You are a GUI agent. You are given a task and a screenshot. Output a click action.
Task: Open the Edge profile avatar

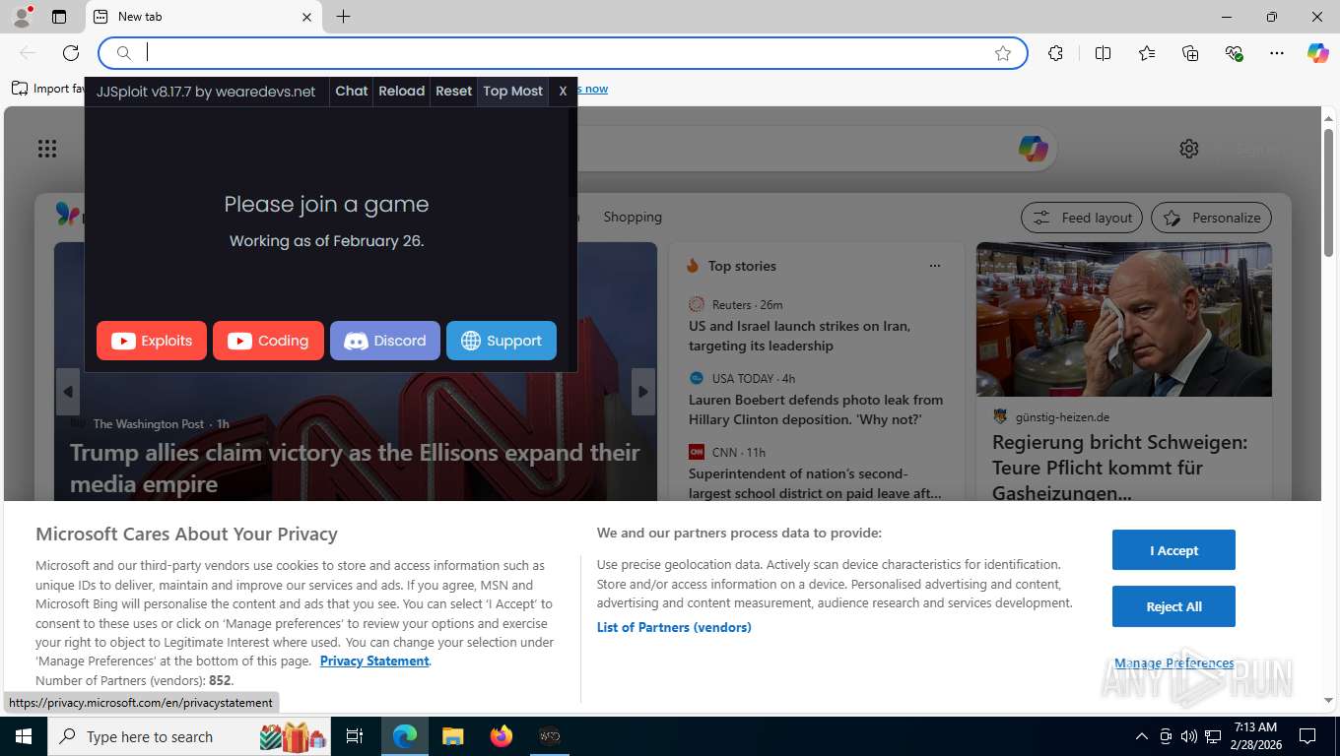click(x=21, y=17)
